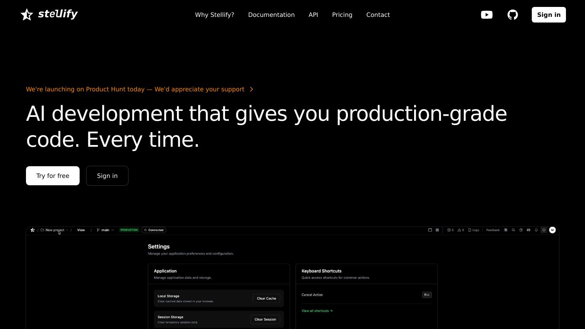Expand the main branch selector

click(x=105, y=230)
